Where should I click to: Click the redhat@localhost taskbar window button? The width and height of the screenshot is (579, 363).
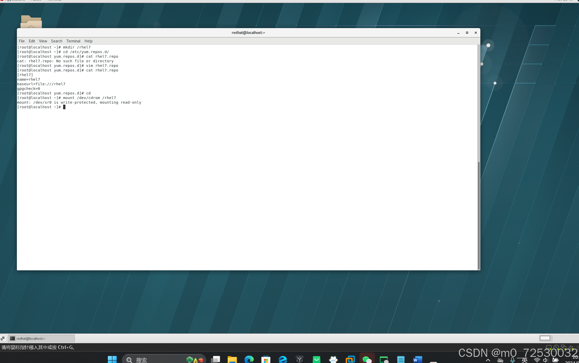pos(41,338)
